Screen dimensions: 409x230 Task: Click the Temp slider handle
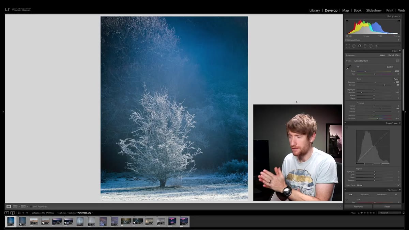point(365,71)
